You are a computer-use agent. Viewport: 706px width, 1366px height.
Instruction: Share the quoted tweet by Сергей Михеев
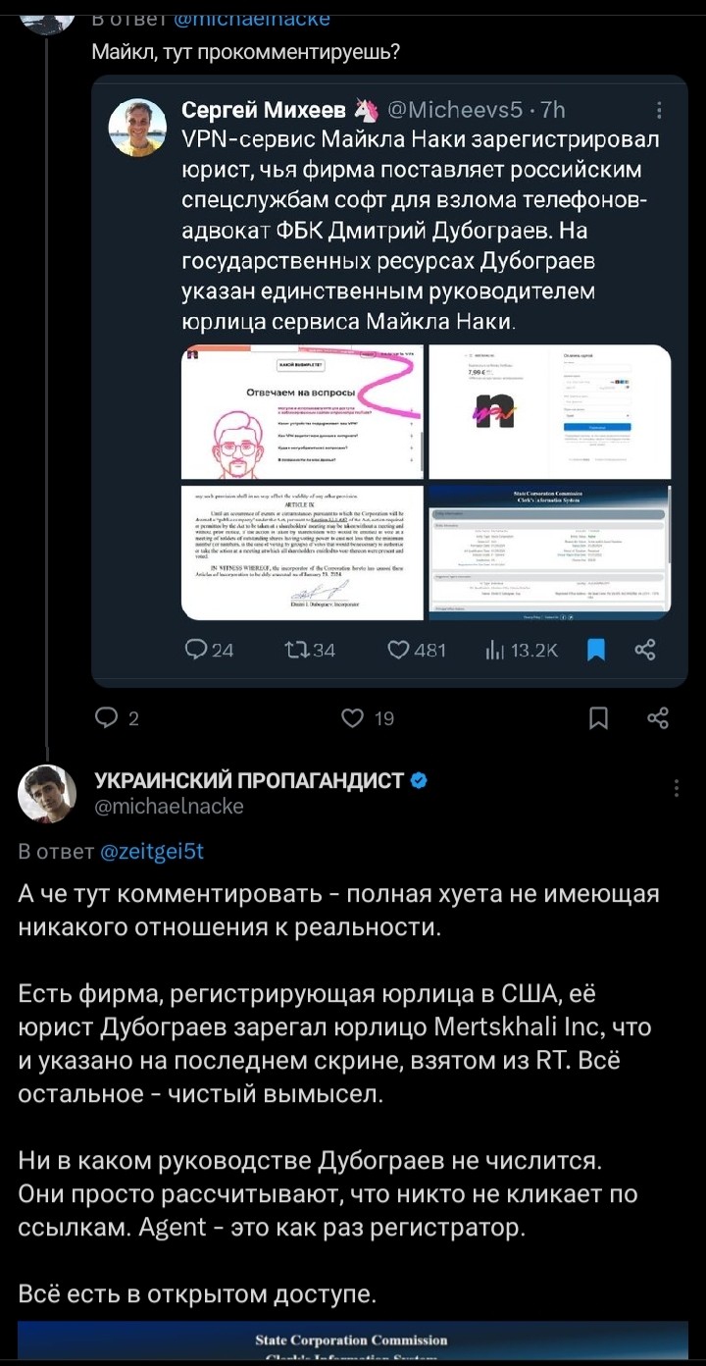coord(645,650)
